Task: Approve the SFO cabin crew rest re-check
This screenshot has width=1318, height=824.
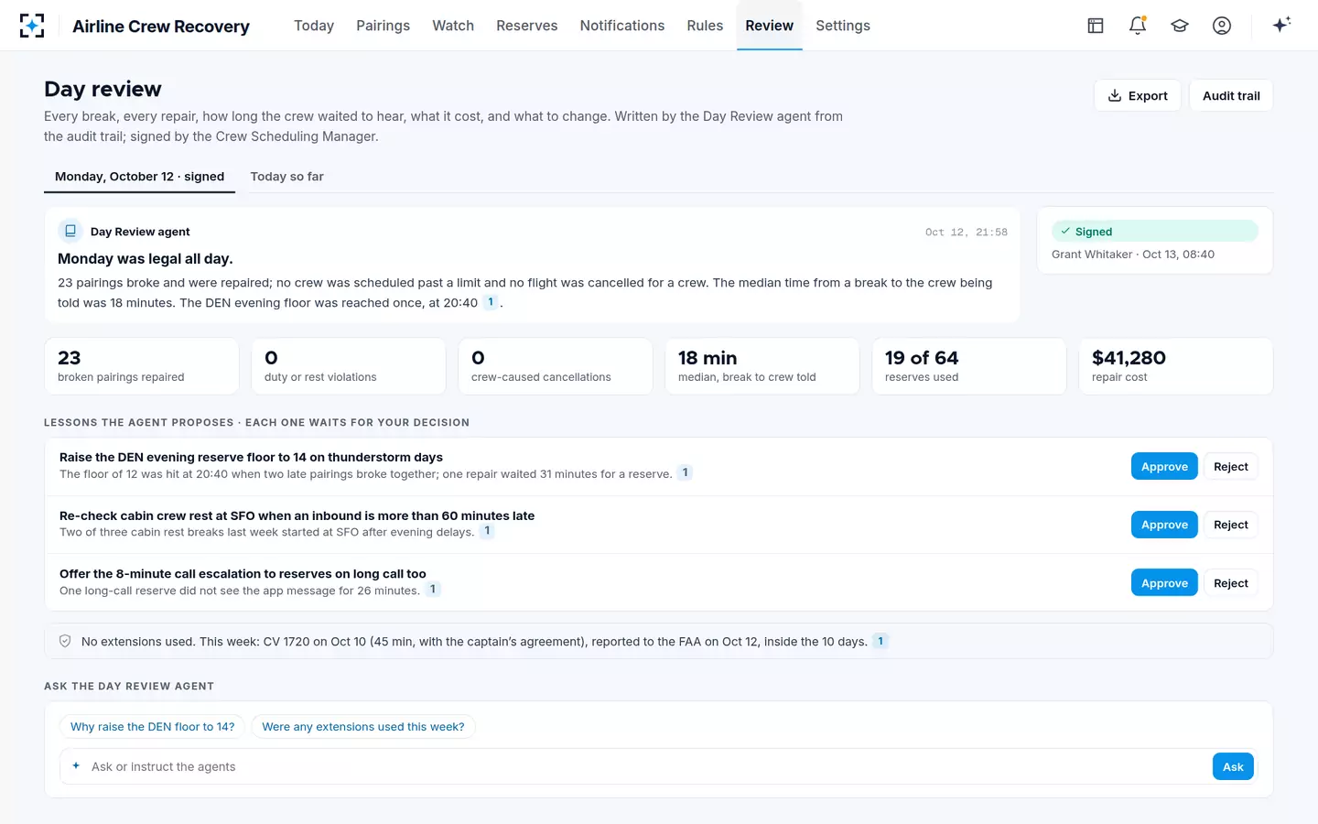Action: point(1164,525)
